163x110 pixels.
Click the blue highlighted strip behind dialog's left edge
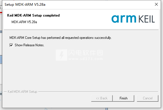coord(1,59)
